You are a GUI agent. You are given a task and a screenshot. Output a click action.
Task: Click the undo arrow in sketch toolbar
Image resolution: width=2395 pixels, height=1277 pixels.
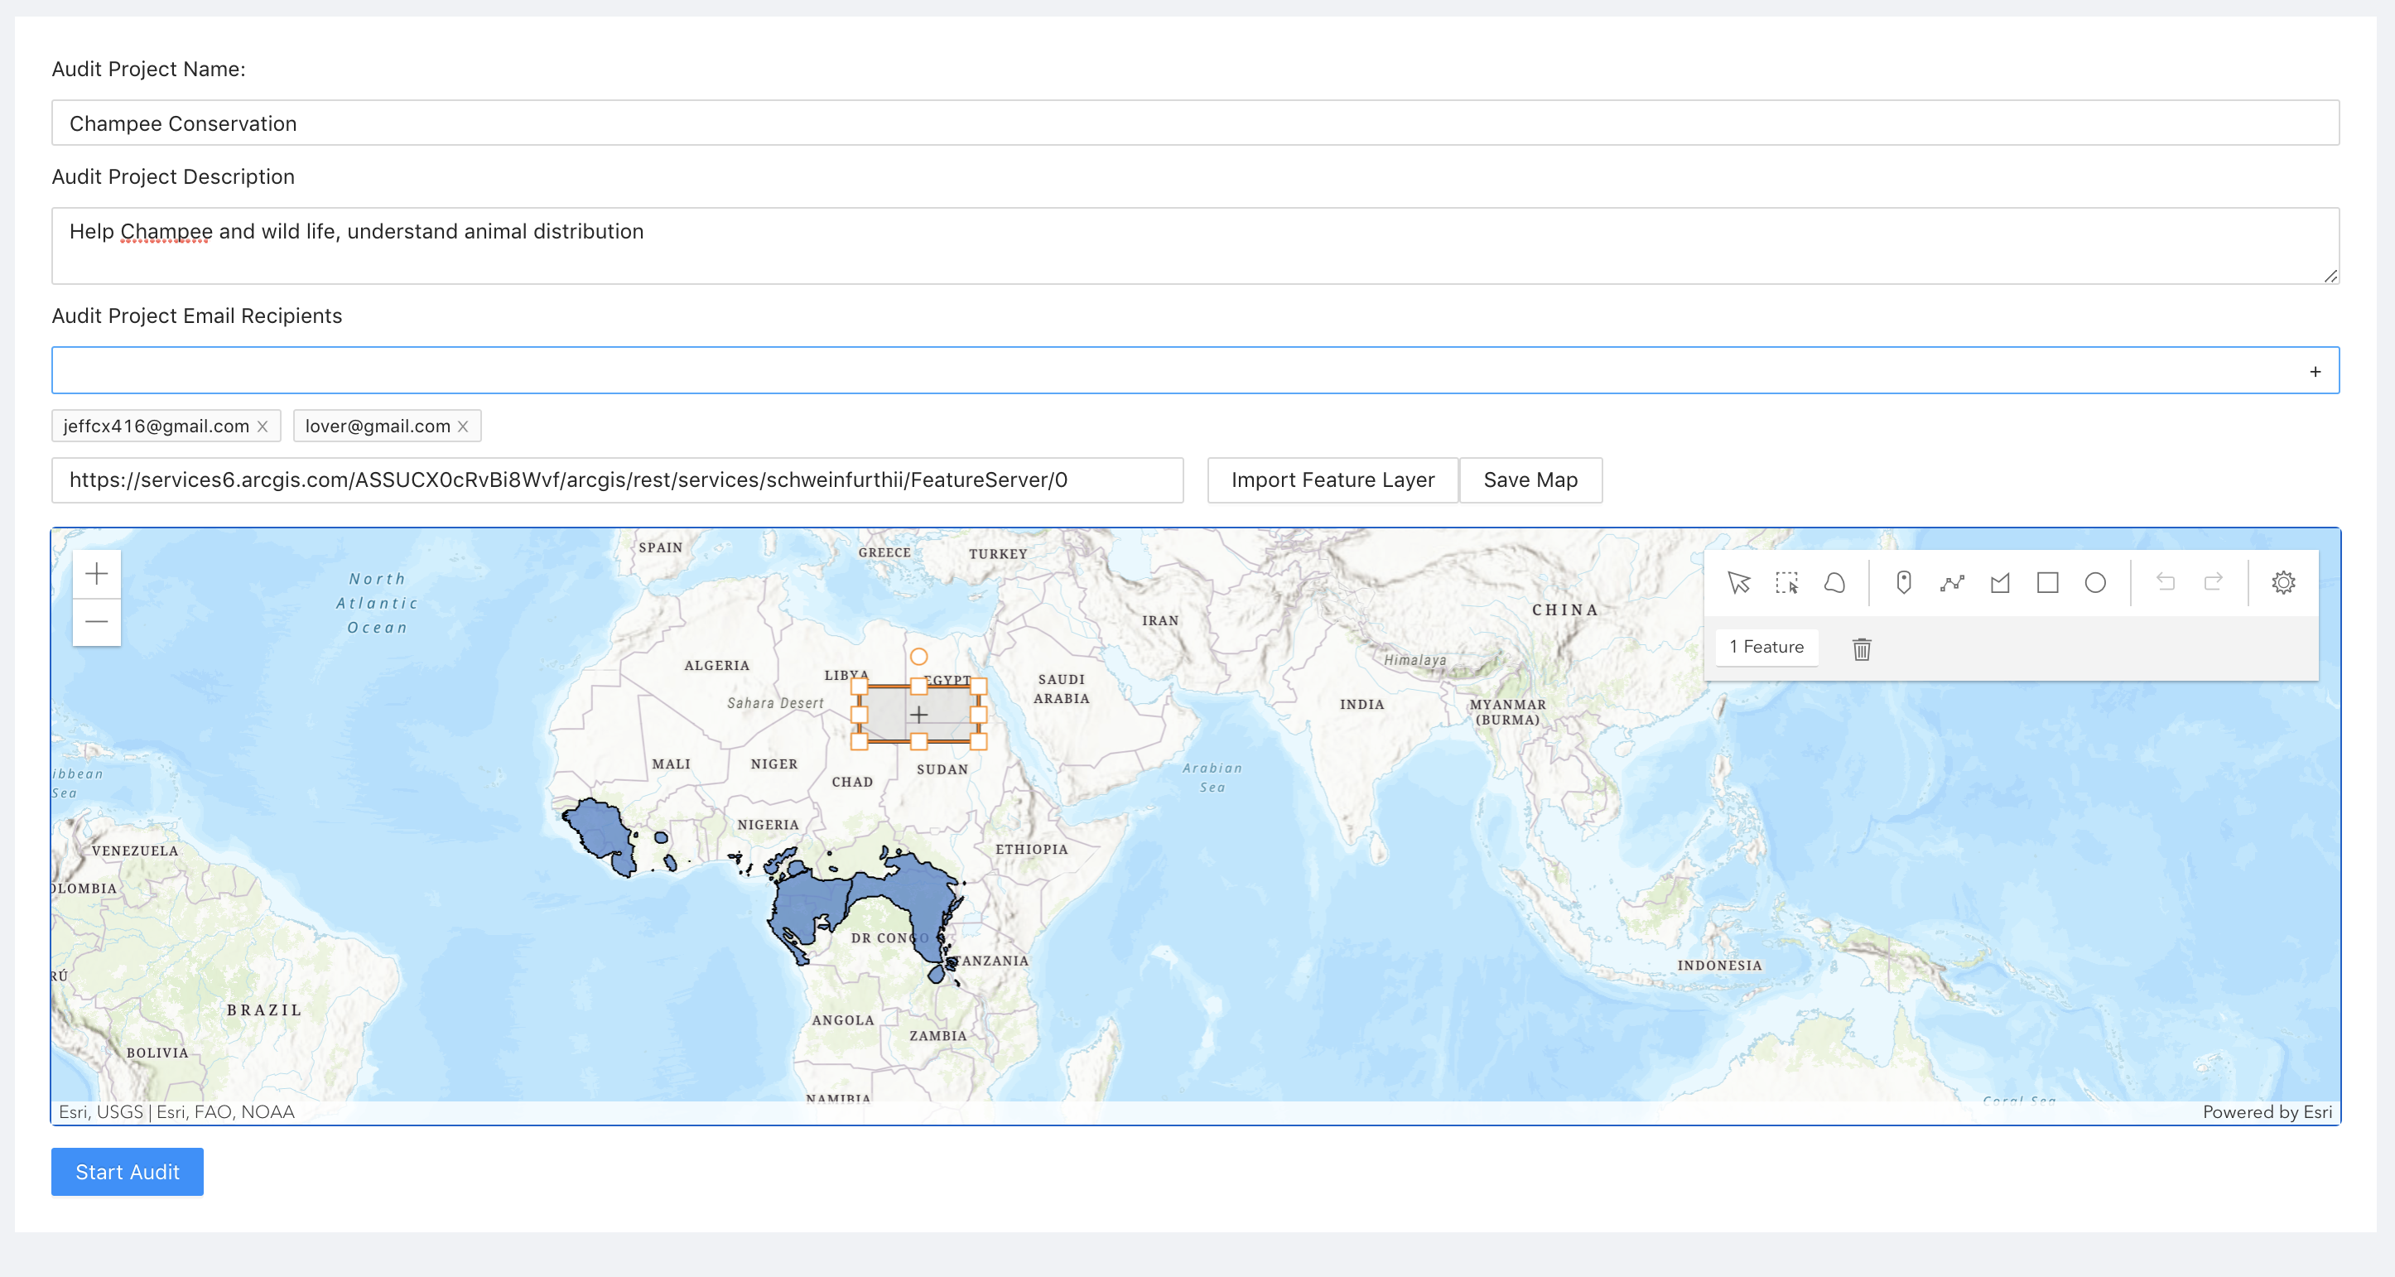point(2166,583)
